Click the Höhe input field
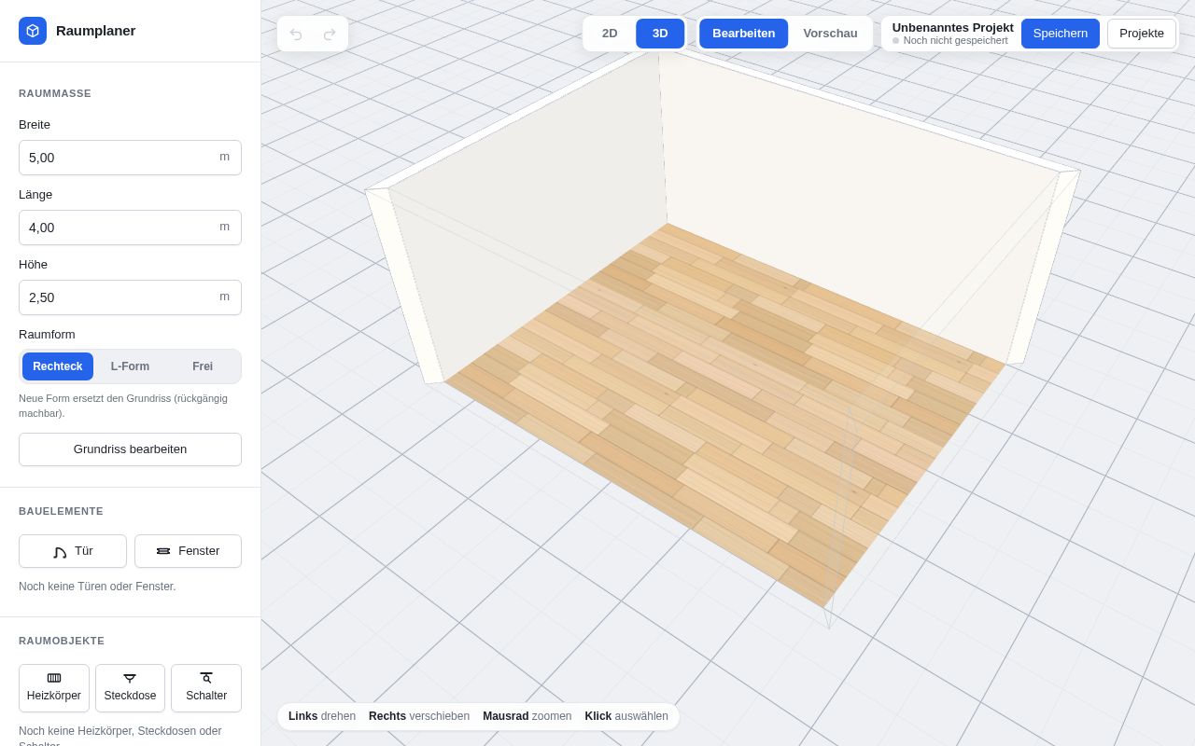 tap(130, 297)
